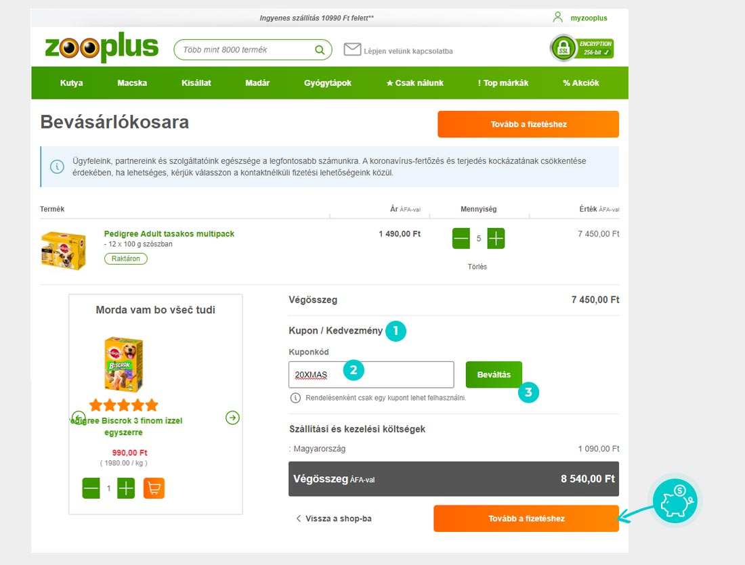This screenshot has height=565, width=745.
Task: Click the Kuponkód input field
Action: (x=371, y=375)
